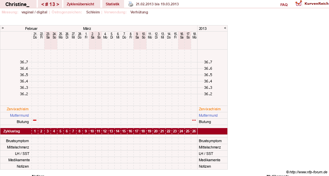Click the right Muttermund row label
This screenshot has height=176, width=329.
click(208, 115)
